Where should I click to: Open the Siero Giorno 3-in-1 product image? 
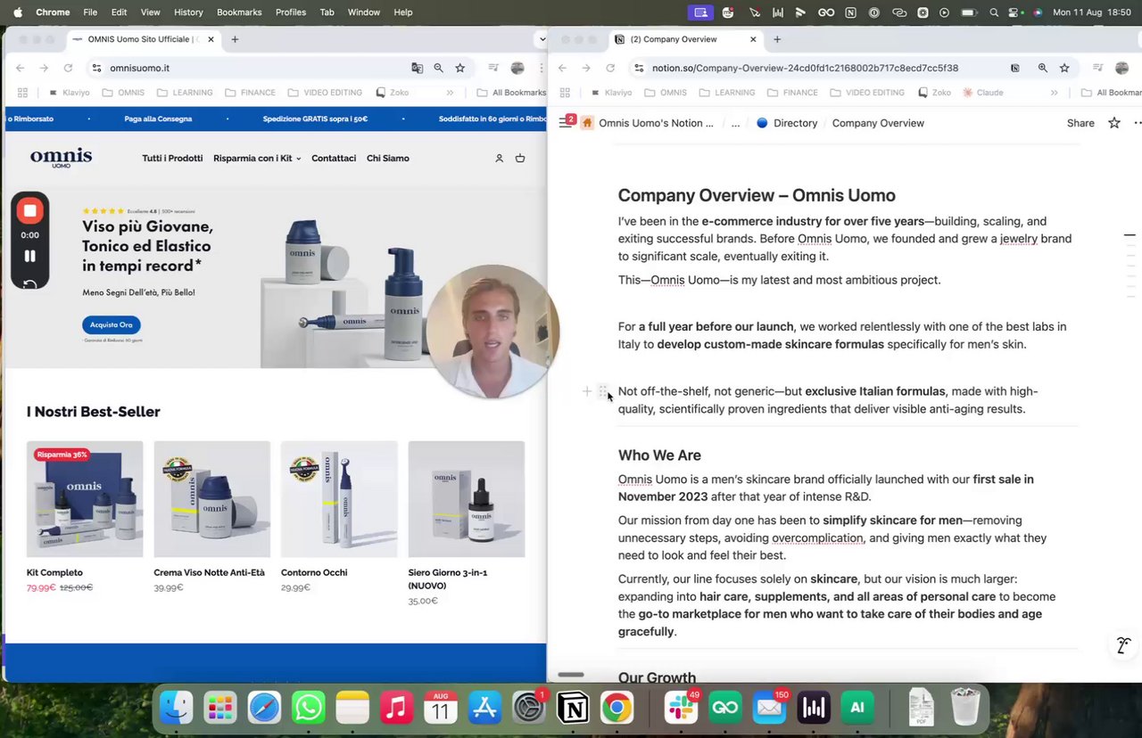[x=467, y=499]
